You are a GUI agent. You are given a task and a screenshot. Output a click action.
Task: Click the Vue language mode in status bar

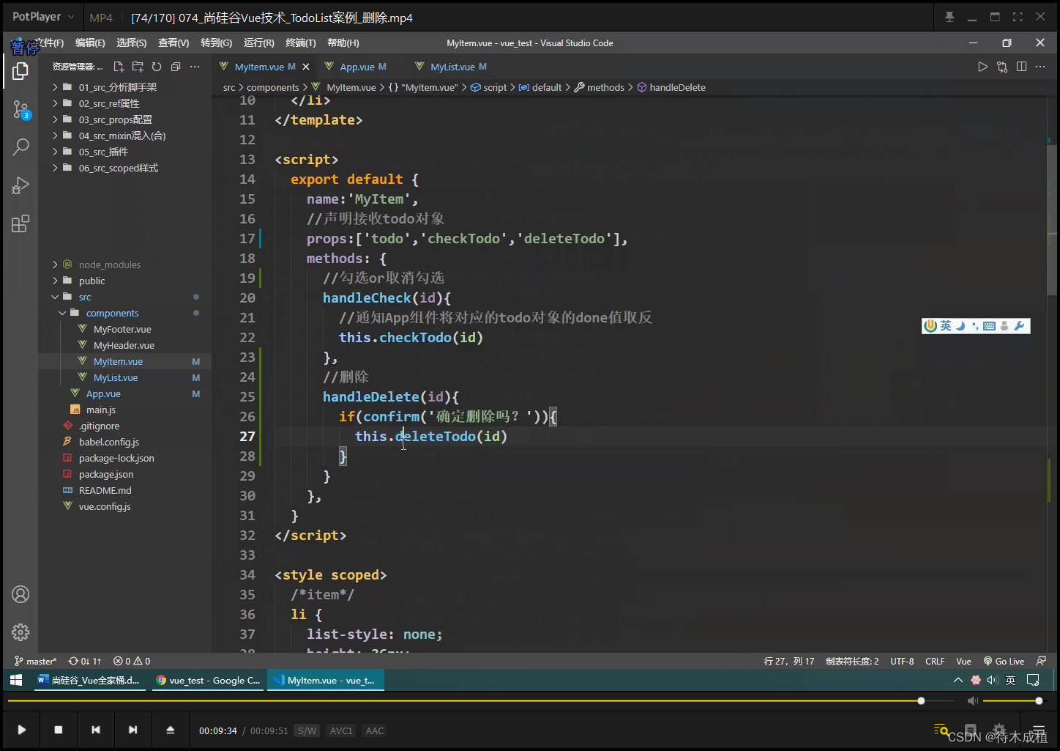[x=963, y=661]
